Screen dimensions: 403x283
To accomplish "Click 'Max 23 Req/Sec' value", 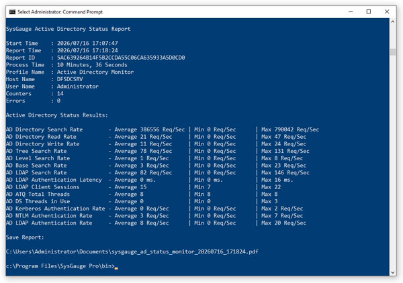I will point(283,166).
